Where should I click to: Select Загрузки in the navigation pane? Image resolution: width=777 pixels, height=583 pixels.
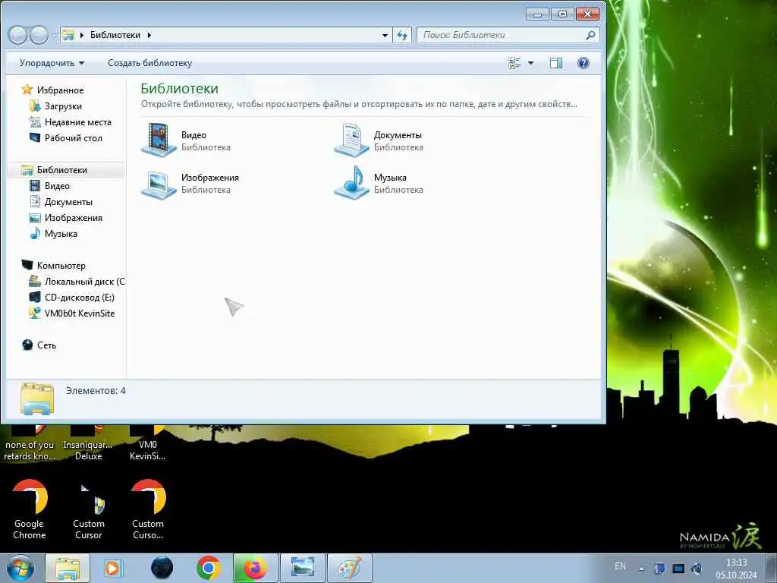click(55, 106)
